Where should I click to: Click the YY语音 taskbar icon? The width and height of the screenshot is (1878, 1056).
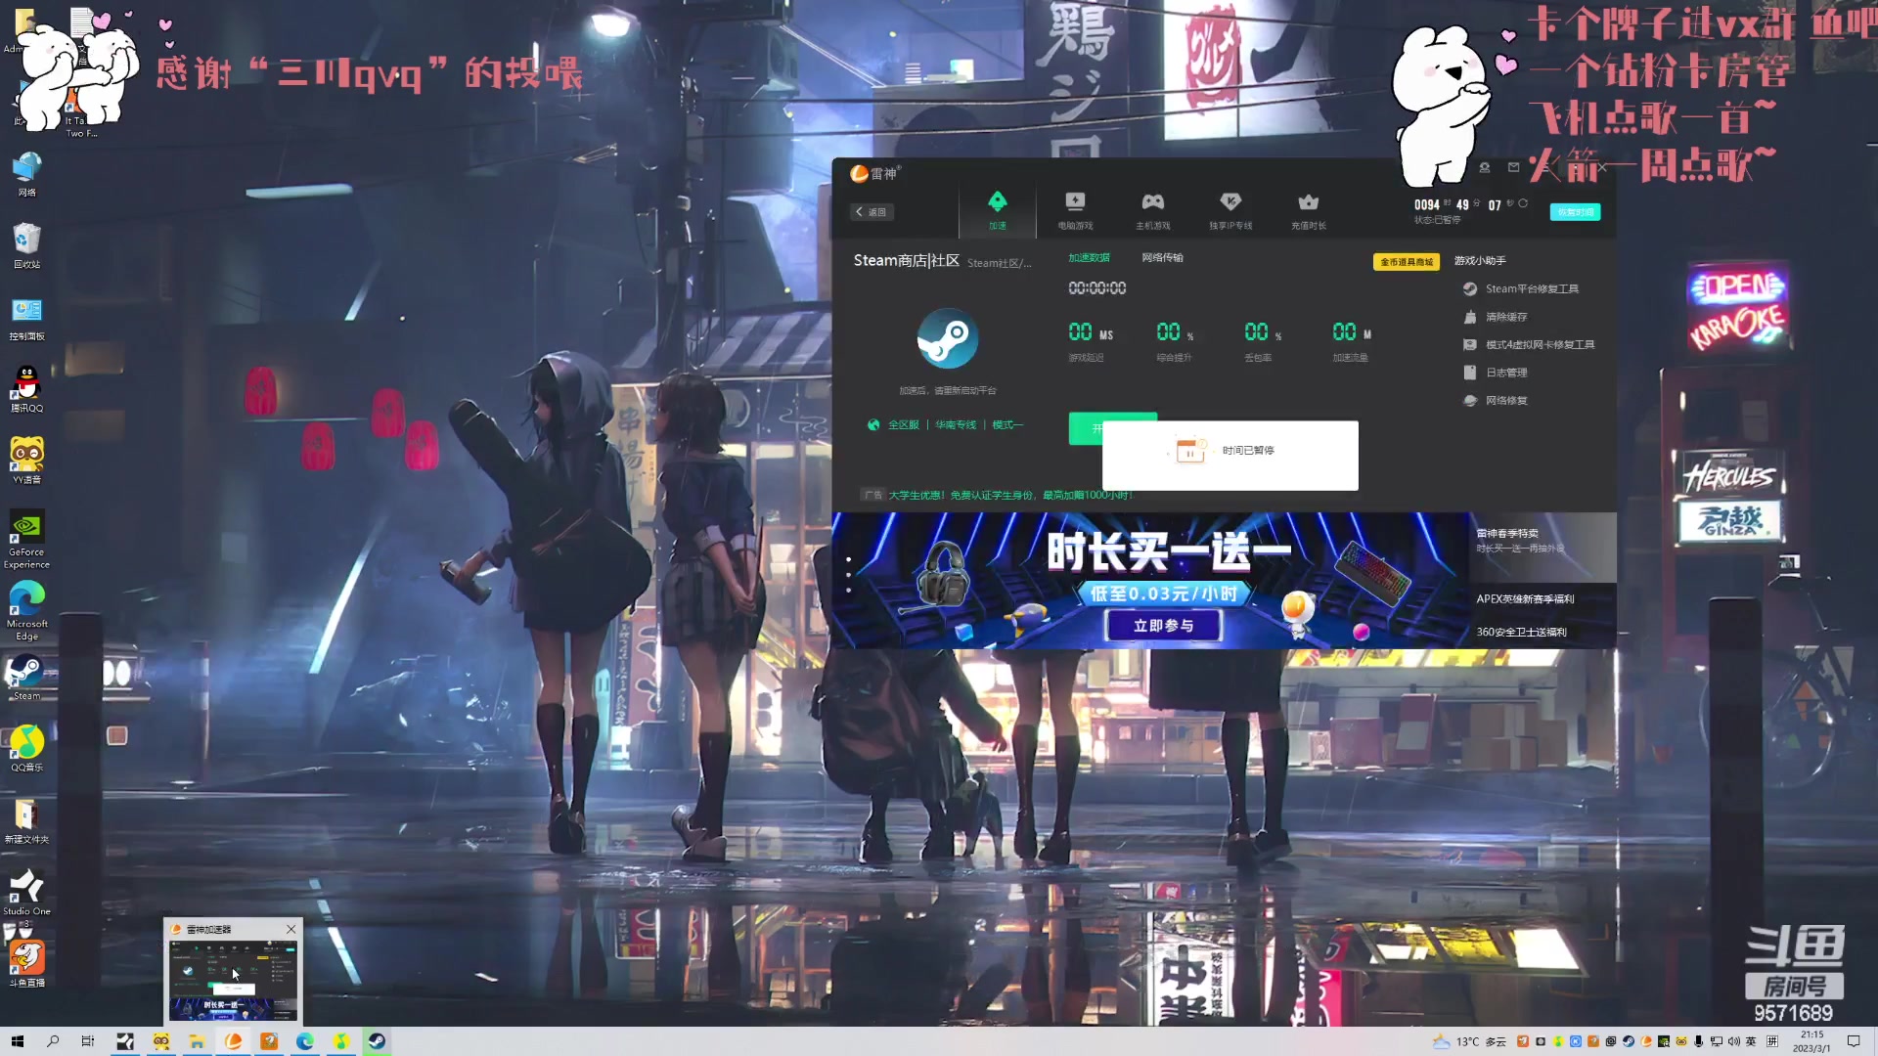[161, 1041]
